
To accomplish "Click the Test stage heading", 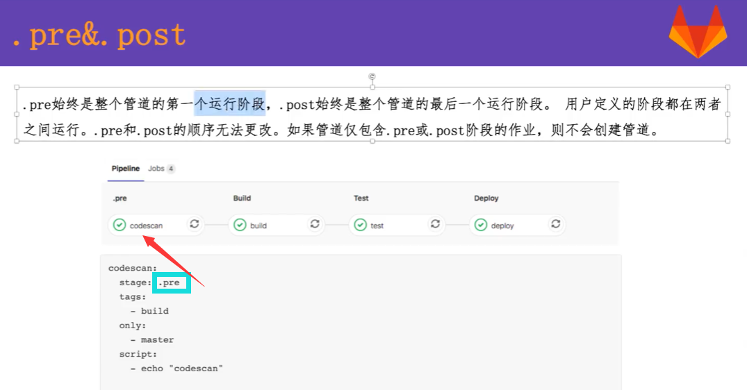I will (x=361, y=198).
